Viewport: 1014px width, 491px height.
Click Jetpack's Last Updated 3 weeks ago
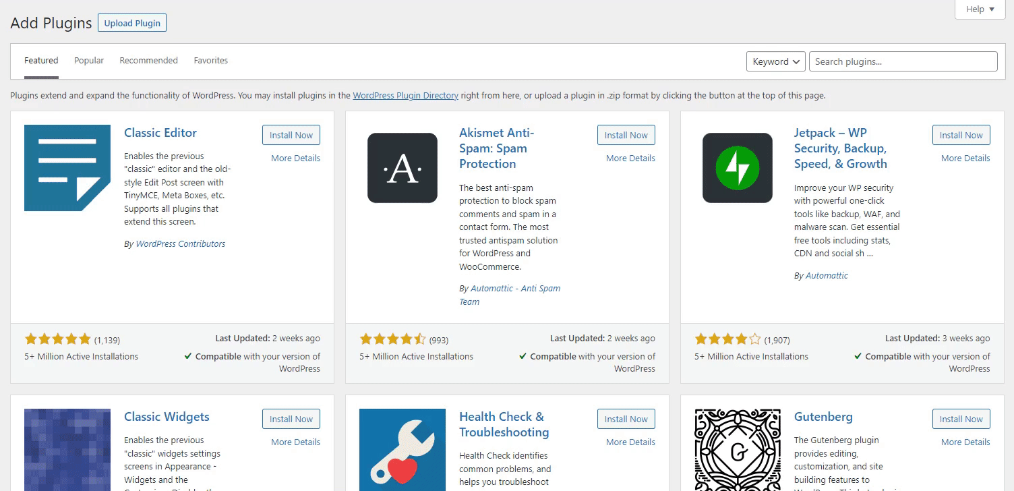(x=938, y=339)
